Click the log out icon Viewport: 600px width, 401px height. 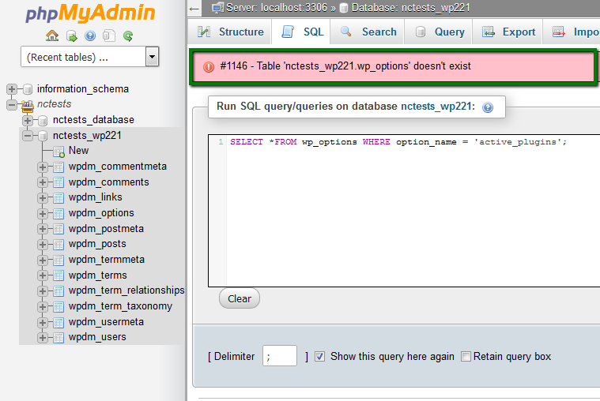(72, 36)
